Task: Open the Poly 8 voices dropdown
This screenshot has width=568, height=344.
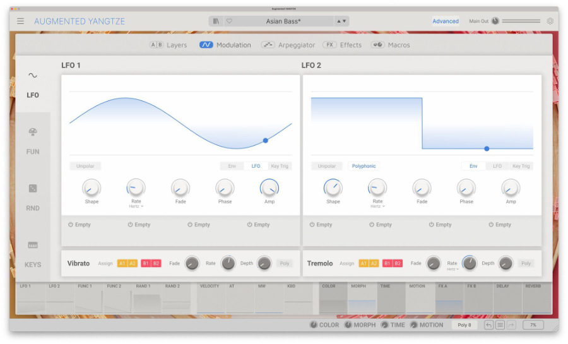Action: [464, 325]
